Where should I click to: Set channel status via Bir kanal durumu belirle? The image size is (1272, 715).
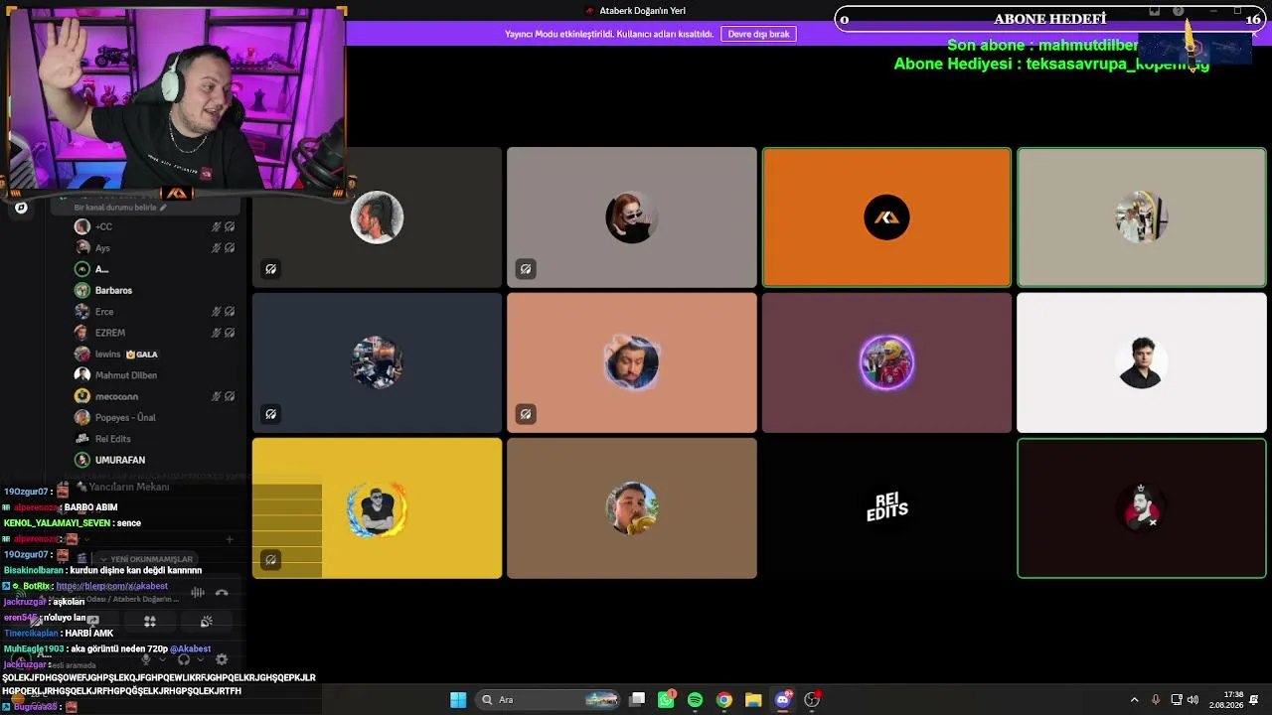(x=119, y=208)
